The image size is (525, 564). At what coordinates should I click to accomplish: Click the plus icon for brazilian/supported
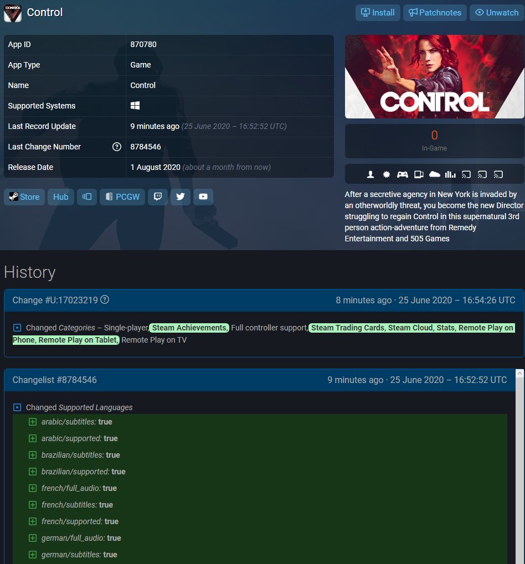point(32,471)
